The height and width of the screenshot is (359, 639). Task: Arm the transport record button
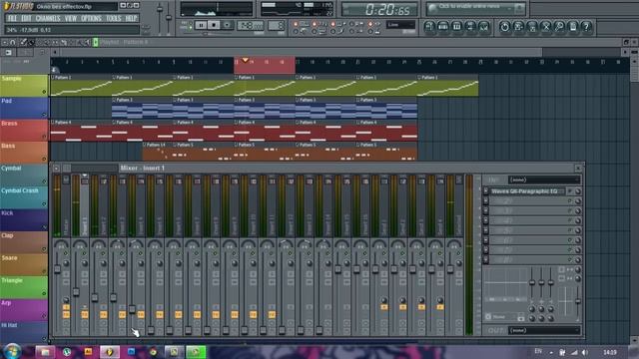tap(227, 25)
